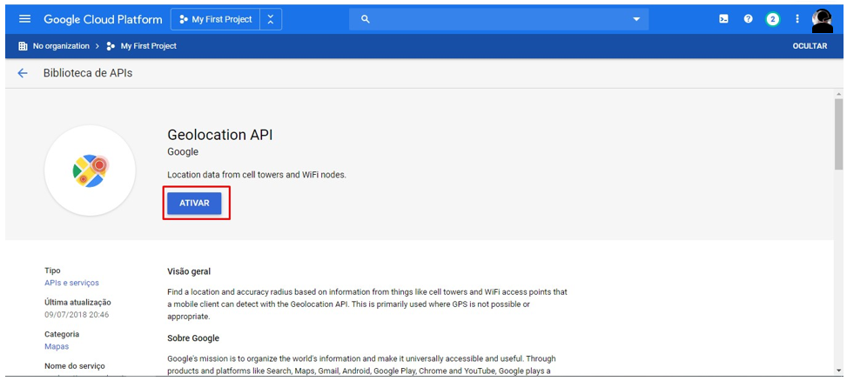This screenshot has height=381, width=847.
Task: Expand the search bar dropdown arrow
Action: coord(635,19)
